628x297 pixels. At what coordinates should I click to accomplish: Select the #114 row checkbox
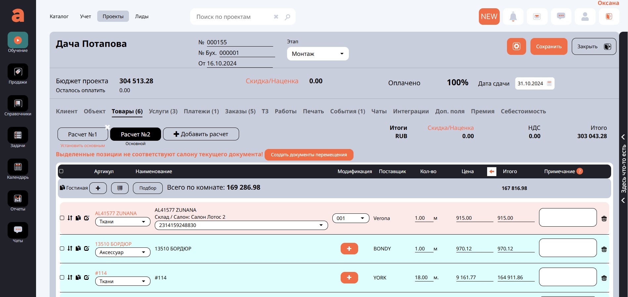62,278
